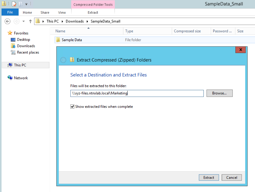Screen dimensions: 255x192
Task: Click the destination folder path field
Action: (x=137, y=93)
